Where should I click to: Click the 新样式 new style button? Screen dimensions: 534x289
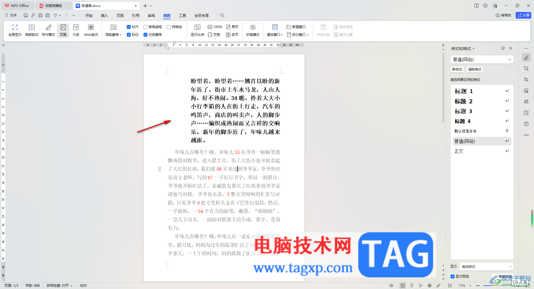457,69
